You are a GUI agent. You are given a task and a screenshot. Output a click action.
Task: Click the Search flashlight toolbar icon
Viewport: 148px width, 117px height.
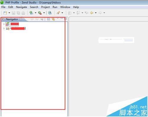pos(58,13)
